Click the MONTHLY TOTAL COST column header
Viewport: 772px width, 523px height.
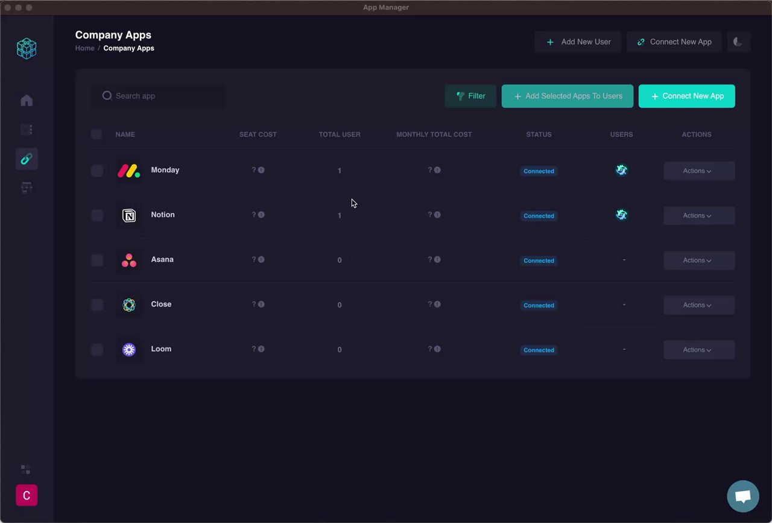pos(434,135)
